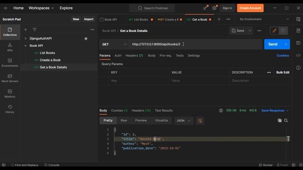
Task: Expand the DjangoAuthAPI collection
Action: click(x=26, y=39)
